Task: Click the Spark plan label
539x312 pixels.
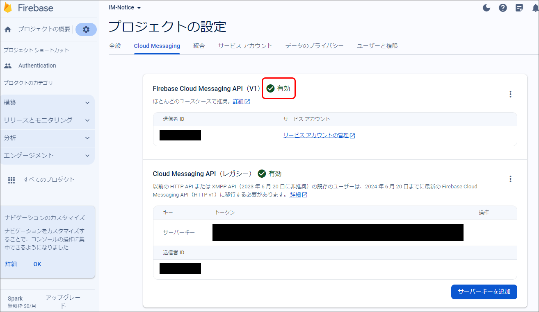Action: 15,298
